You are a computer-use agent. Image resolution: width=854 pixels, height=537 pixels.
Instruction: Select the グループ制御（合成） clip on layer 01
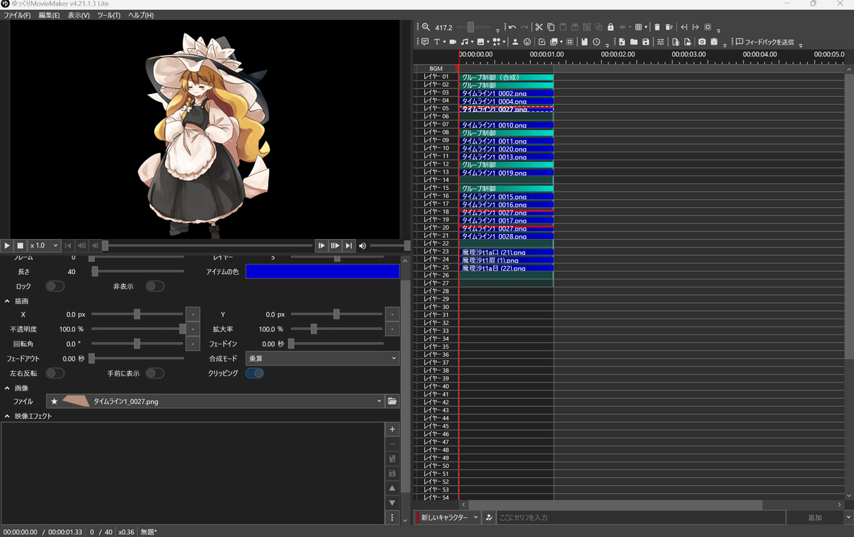coord(506,77)
